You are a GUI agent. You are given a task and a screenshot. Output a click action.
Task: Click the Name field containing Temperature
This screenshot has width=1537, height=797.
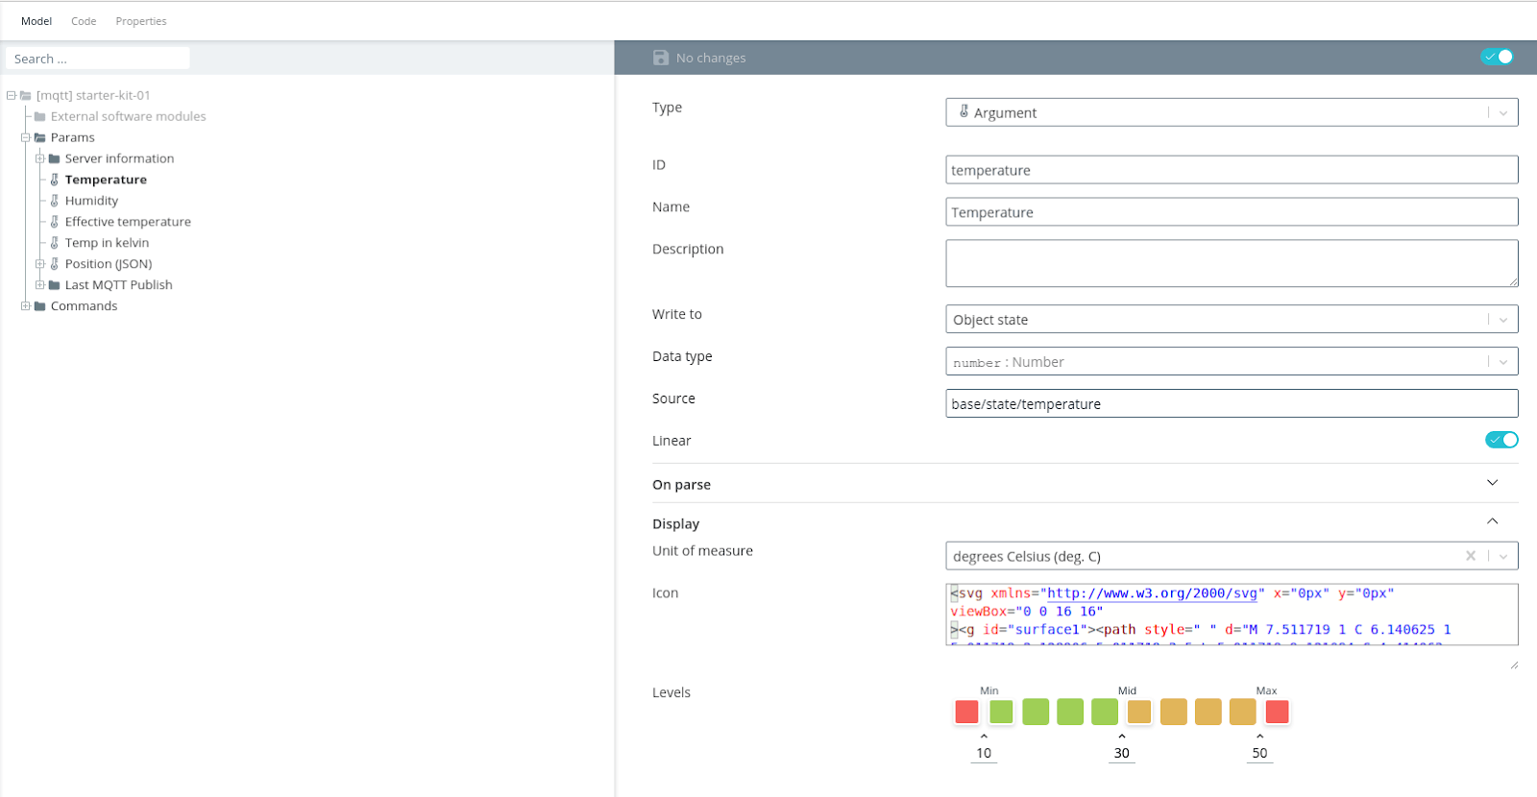tap(1232, 212)
